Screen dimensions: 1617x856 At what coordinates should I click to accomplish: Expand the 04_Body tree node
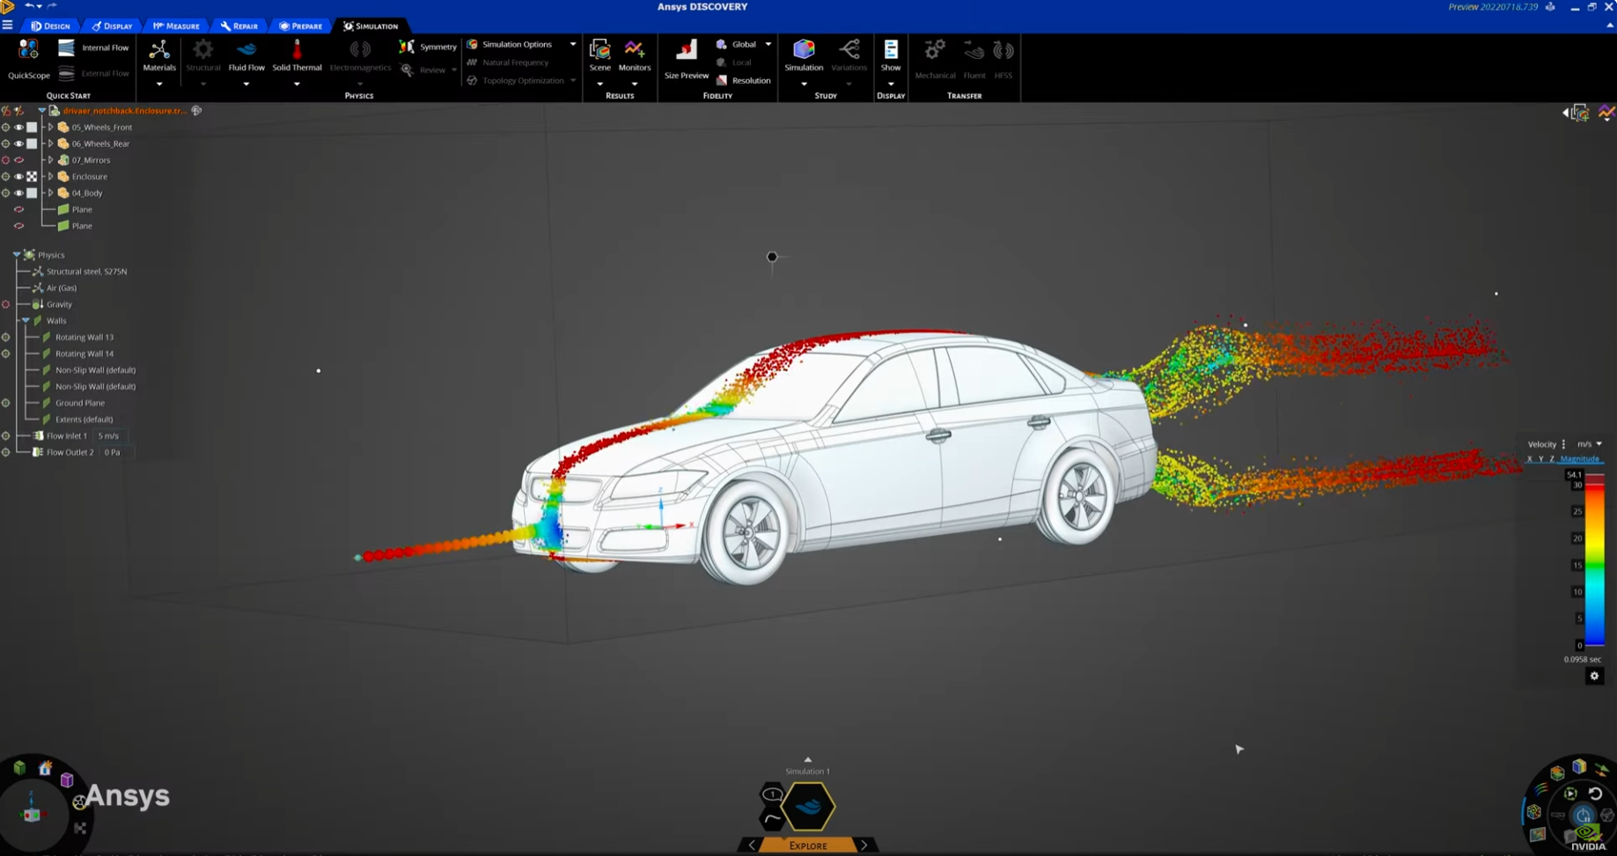point(50,193)
